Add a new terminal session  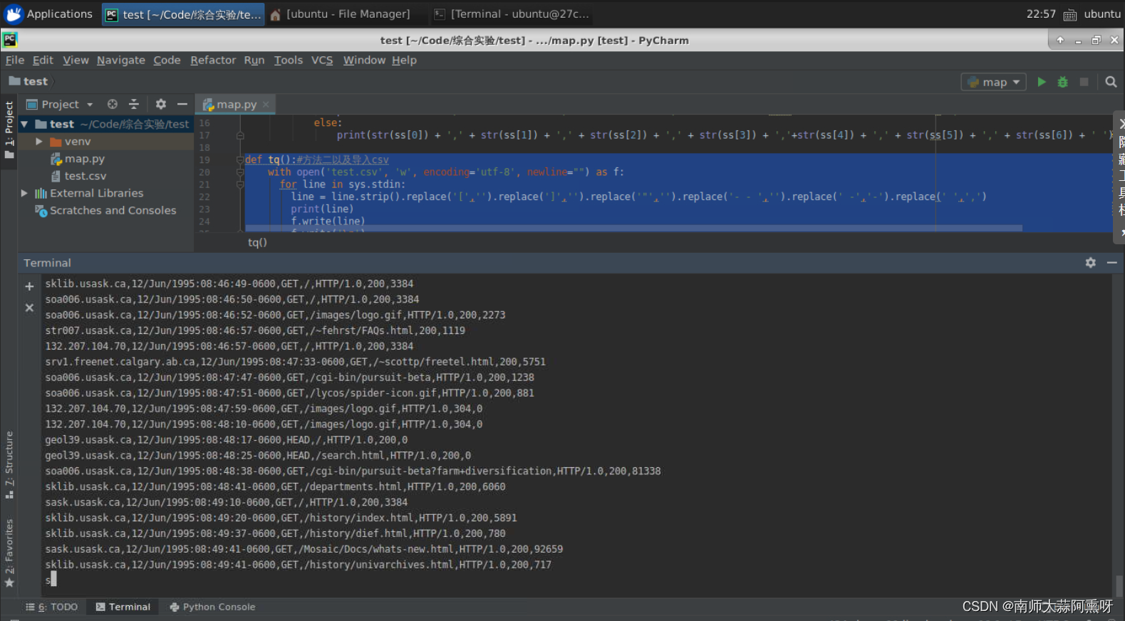pyautogui.click(x=29, y=286)
